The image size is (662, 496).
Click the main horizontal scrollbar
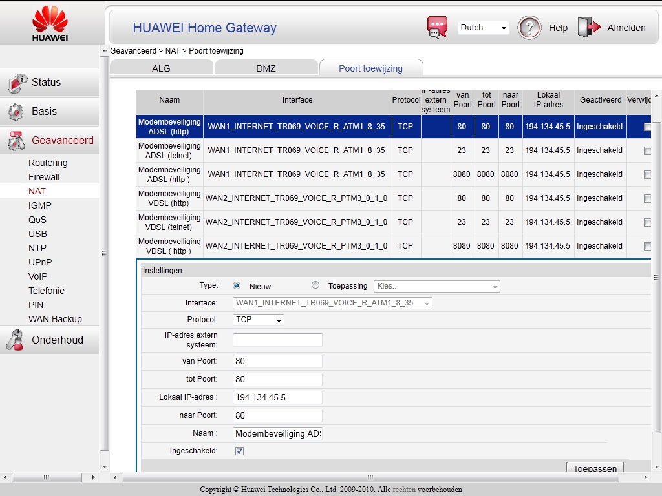coord(370,477)
